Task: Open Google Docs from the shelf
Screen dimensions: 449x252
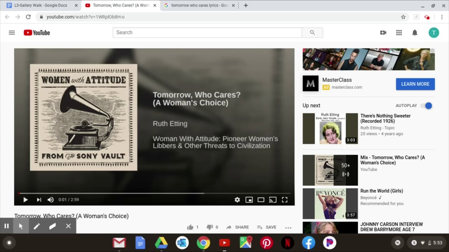Action: point(140,243)
